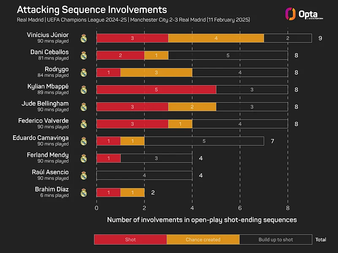338x253 pixels.
Task: Click the red Shot legend swatch
Action: tap(130, 240)
